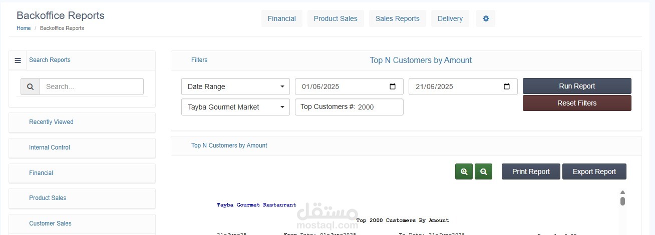Toggle the hamburger menu beside Search Reports

[18, 60]
